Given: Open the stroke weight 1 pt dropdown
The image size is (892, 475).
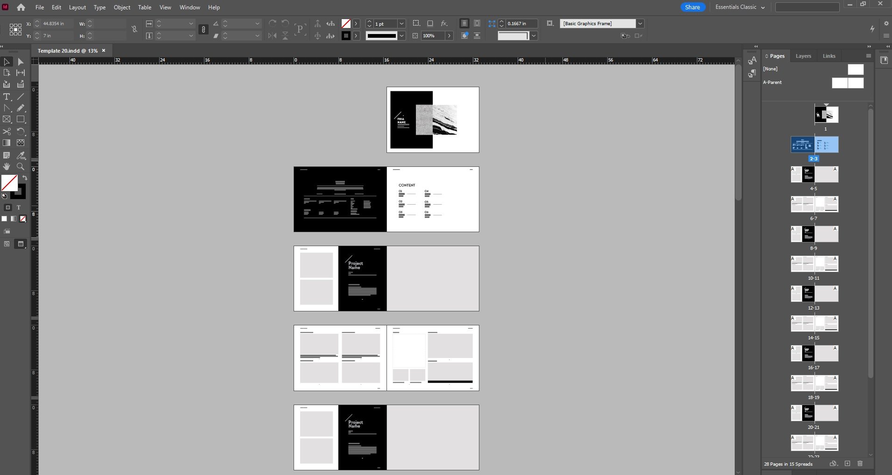Looking at the screenshot, I should pos(401,23).
